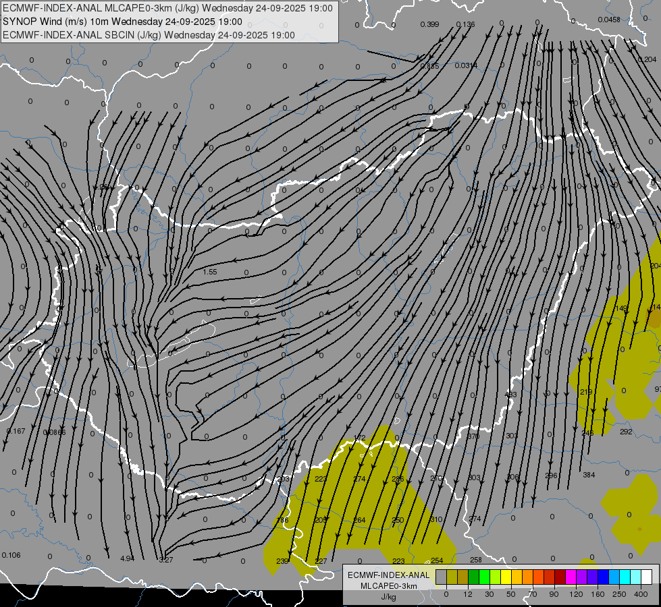Screen dimensions: 661x607
Task: Click the map value 286
Action: 398,479
